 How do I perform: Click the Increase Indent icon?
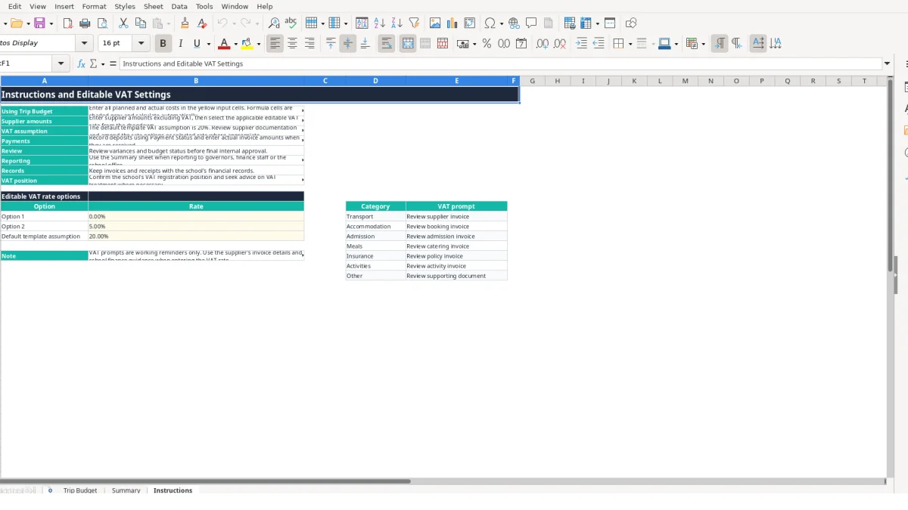(x=581, y=44)
